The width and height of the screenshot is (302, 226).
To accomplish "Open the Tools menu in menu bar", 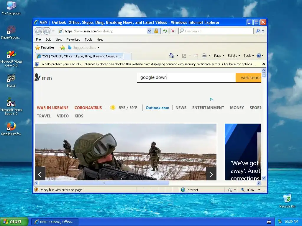I will pyautogui.click(x=88, y=39).
